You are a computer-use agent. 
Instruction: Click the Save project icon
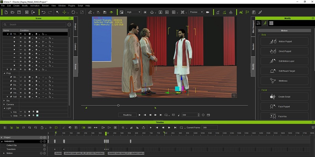point(19,12)
